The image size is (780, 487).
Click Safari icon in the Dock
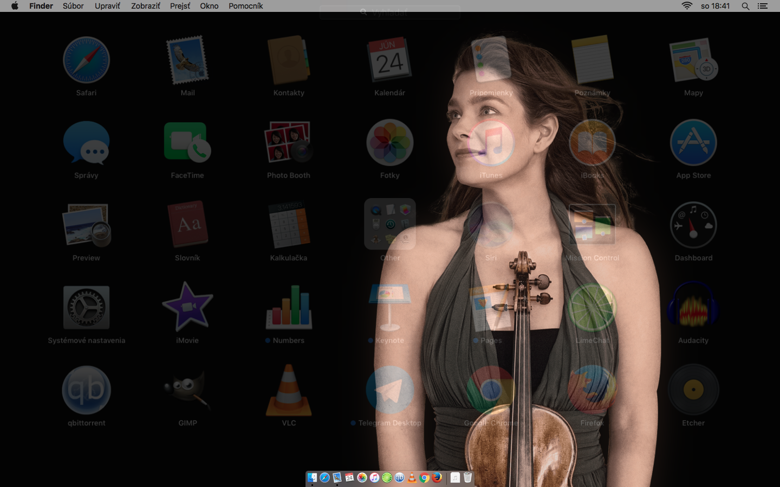click(324, 477)
